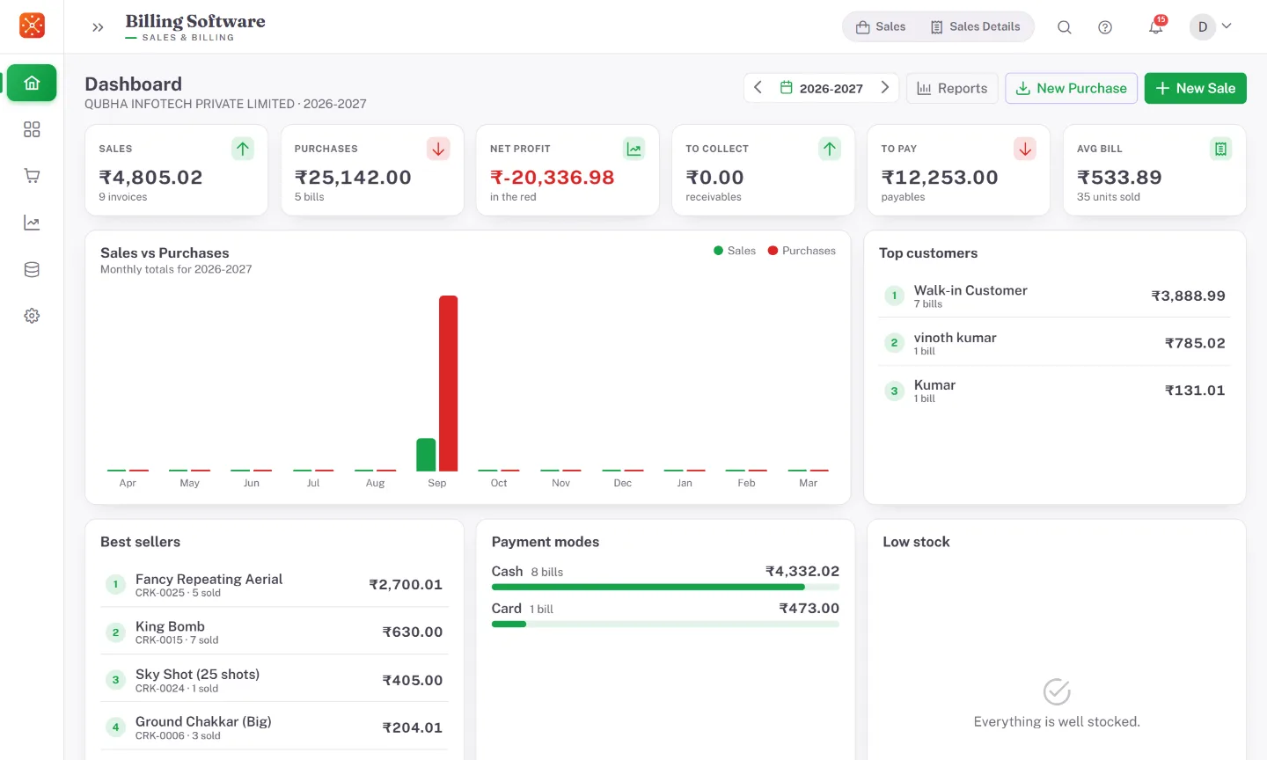Select Kumar with ₹131.01 in top customers
This screenshot has width=1267, height=760.
(1054, 391)
